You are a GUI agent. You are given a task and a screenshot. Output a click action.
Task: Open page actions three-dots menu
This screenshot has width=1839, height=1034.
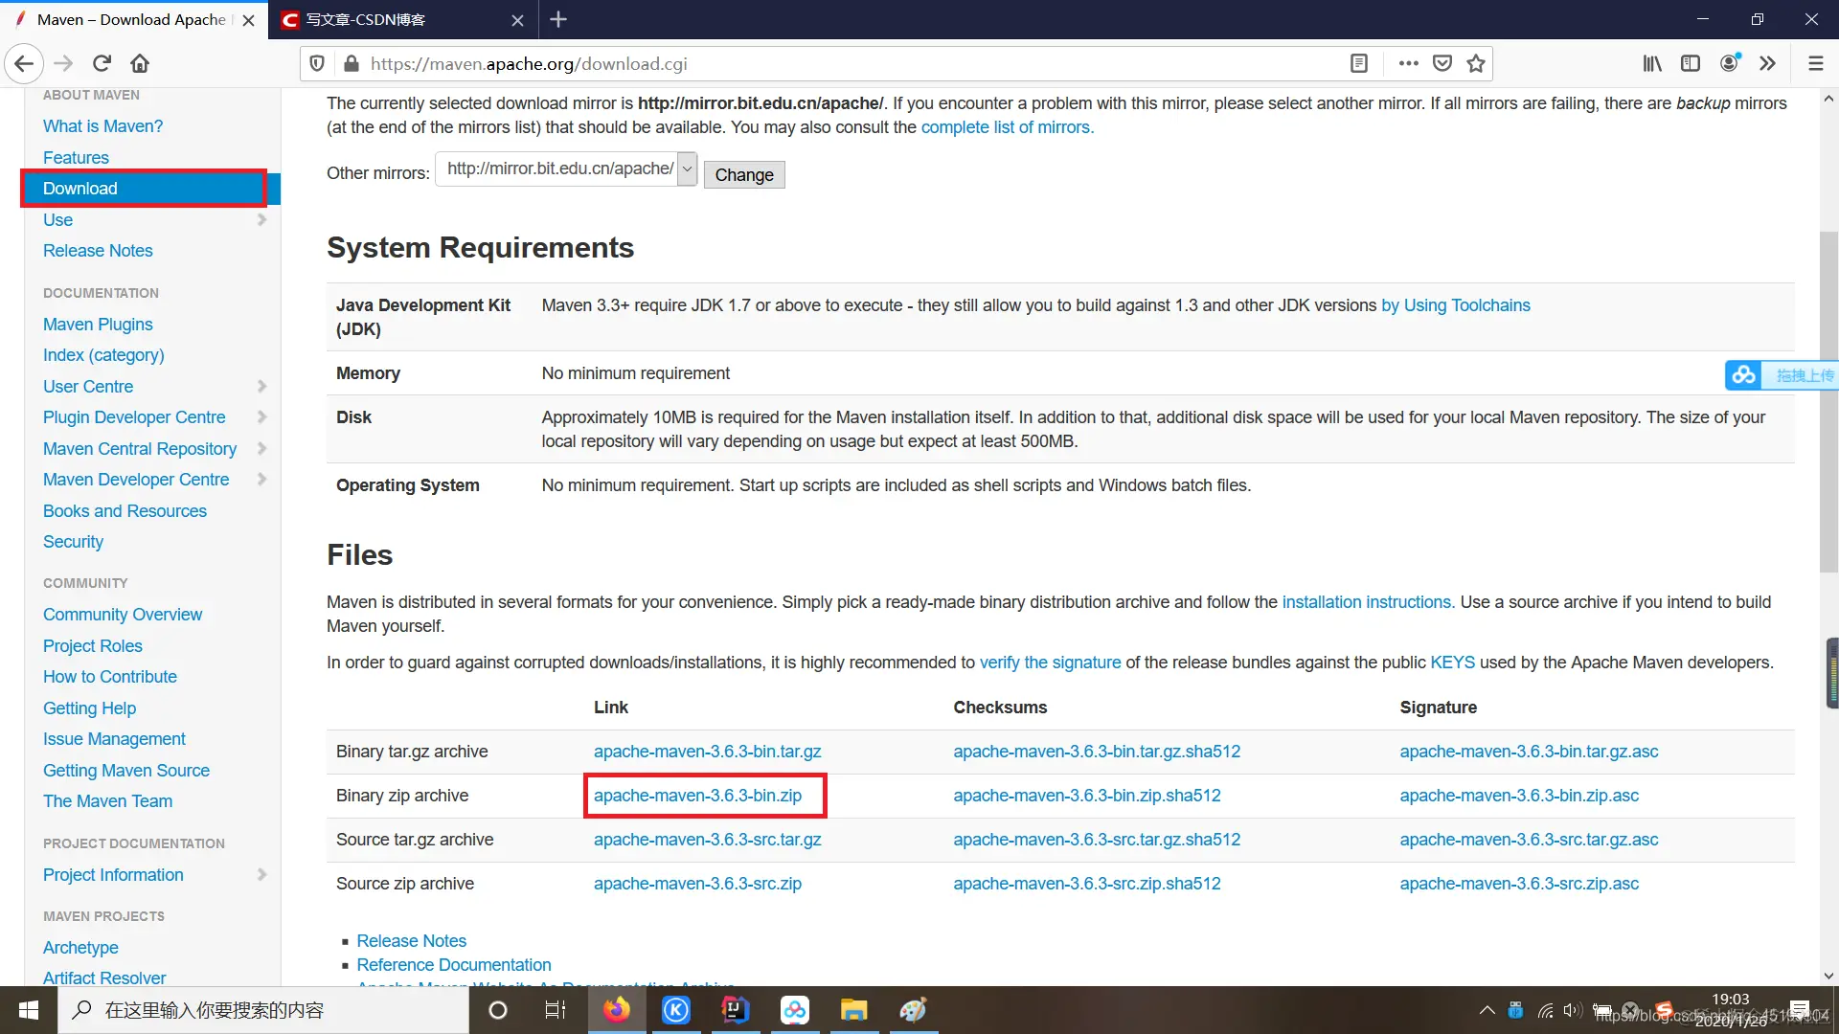pyautogui.click(x=1408, y=63)
